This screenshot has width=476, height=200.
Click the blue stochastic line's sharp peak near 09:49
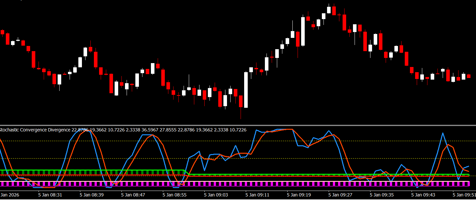(x=442, y=133)
